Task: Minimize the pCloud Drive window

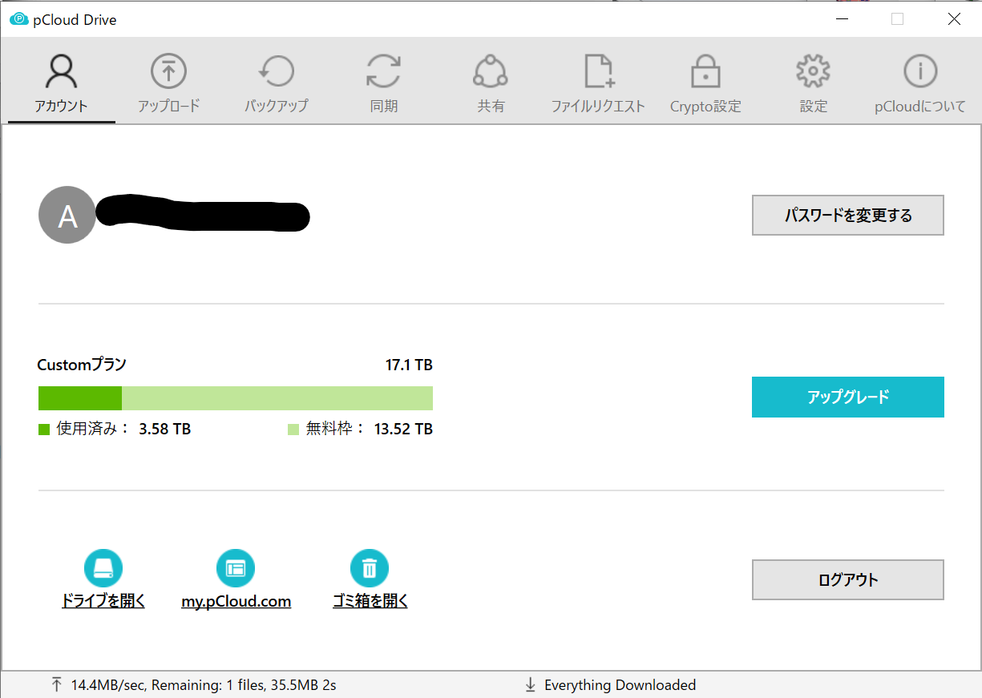Action: [843, 18]
